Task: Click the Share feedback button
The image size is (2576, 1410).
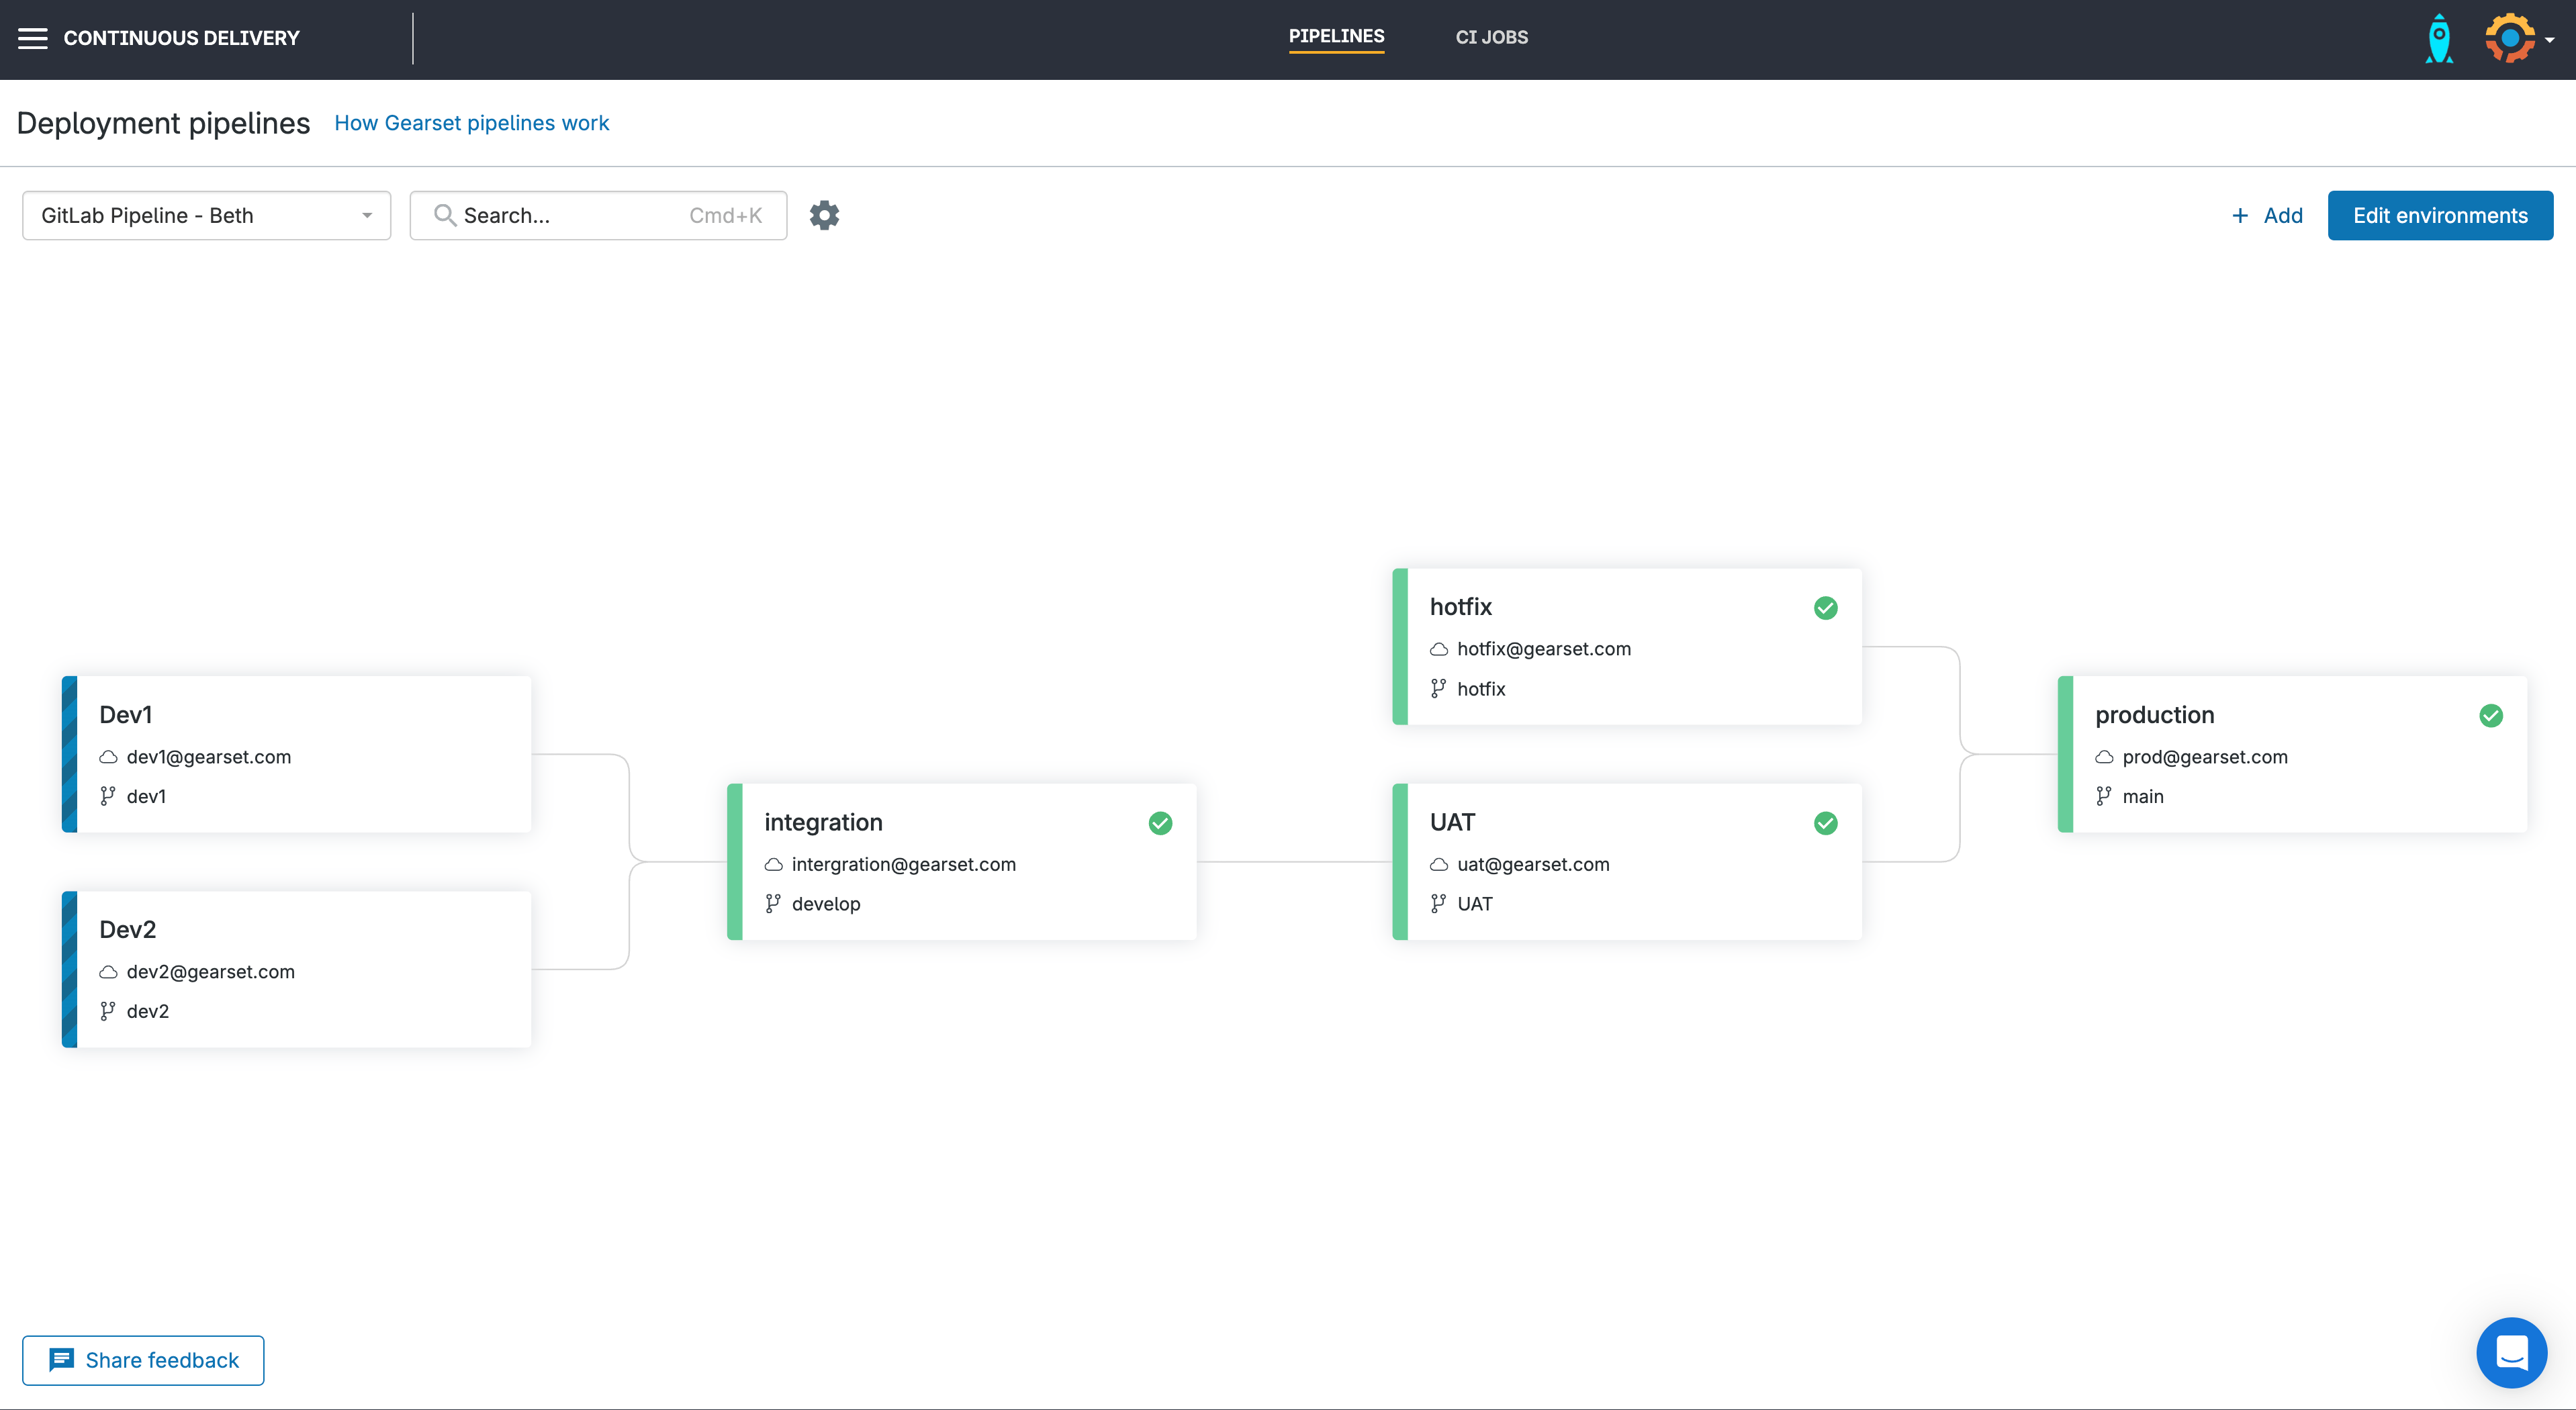Action: coord(143,1360)
